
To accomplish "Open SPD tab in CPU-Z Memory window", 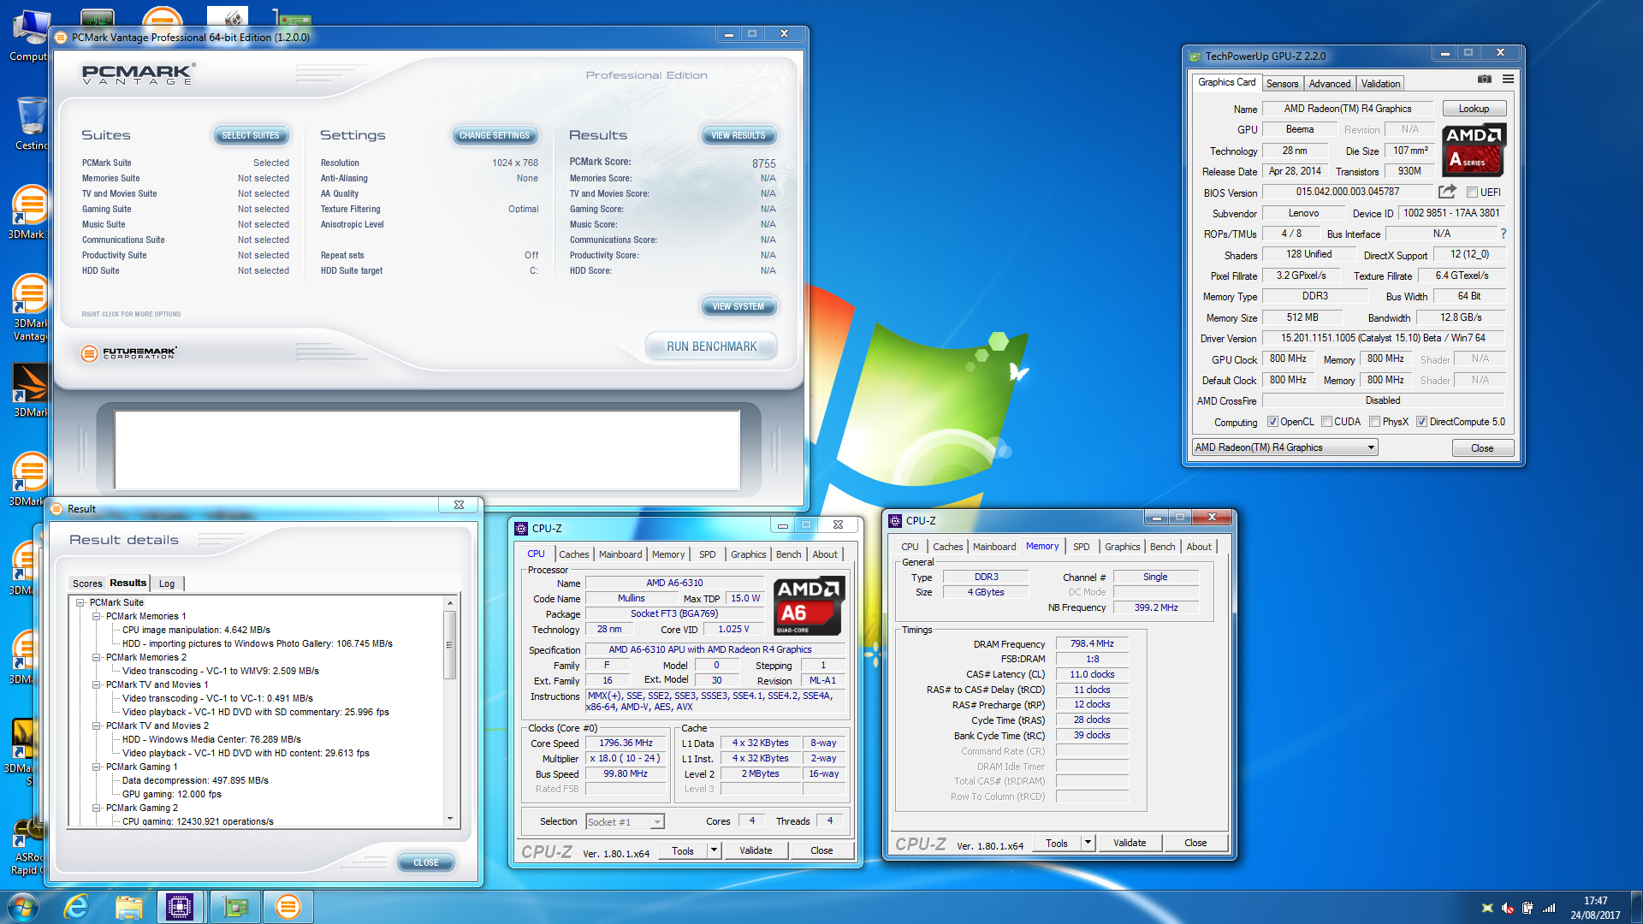I will point(1082,547).
